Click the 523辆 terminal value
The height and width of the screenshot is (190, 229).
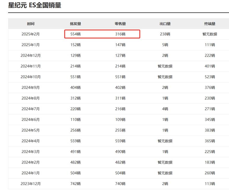(210, 77)
